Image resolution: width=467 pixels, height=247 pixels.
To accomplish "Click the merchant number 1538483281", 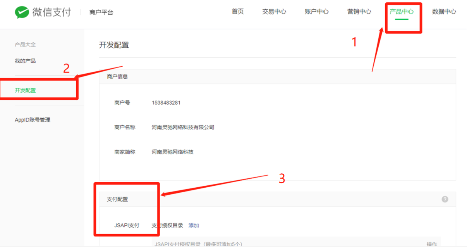I will [166, 103].
